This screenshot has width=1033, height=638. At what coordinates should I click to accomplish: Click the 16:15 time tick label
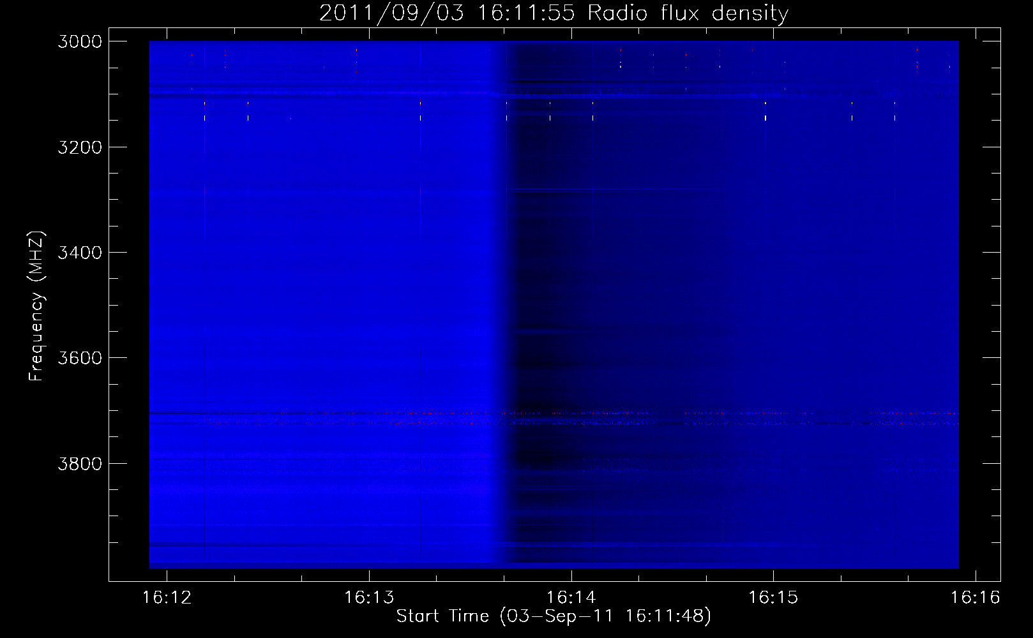773,598
